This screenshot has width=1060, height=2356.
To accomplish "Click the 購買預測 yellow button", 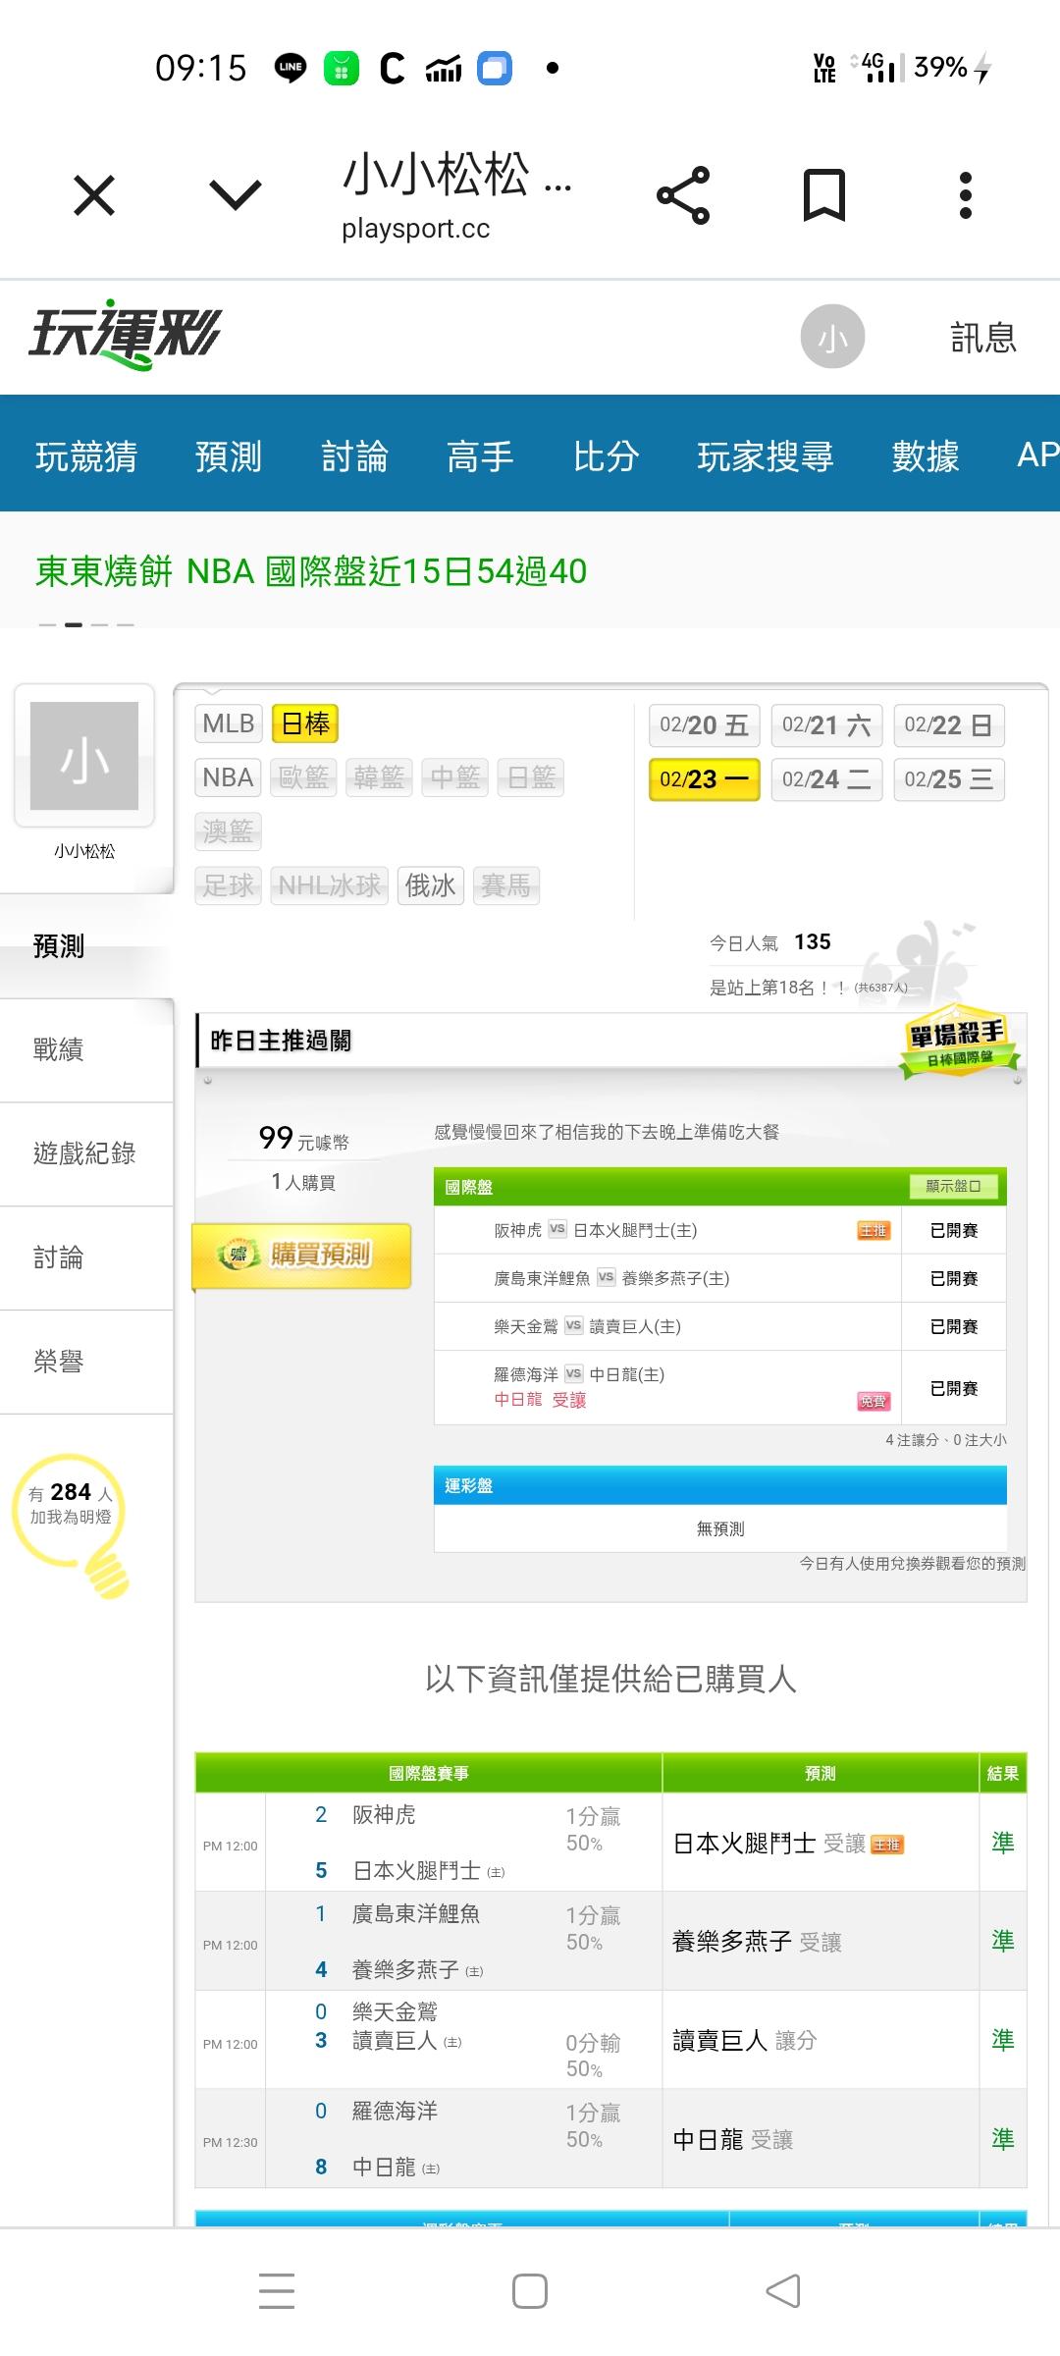I will click(x=302, y=1255).
